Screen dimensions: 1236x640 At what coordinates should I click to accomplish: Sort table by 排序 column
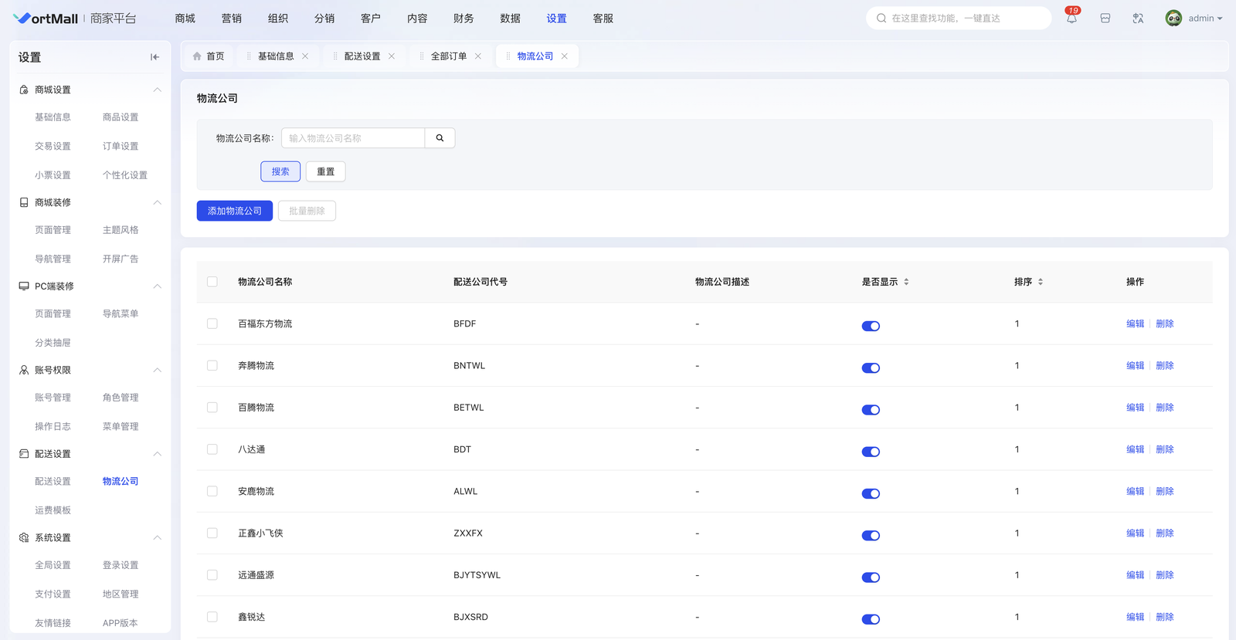click(x=1040, y=282)
